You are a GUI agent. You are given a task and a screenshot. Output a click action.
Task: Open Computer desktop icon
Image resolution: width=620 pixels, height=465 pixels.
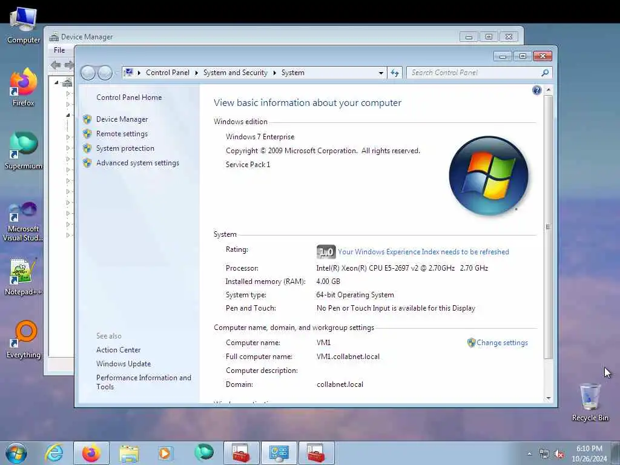[x=24, y=25]
